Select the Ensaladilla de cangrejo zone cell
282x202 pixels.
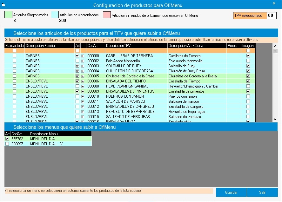tap(197, 107)
